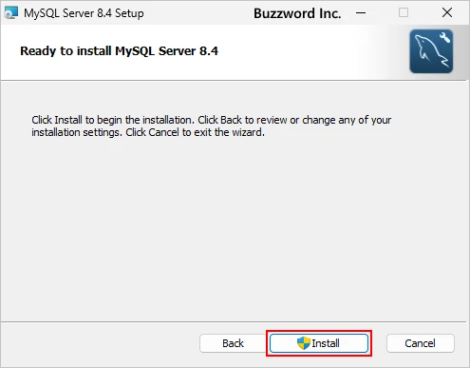470x368 pixels.
Task: Begin installation with the Install button
Action: pos(319,343)
